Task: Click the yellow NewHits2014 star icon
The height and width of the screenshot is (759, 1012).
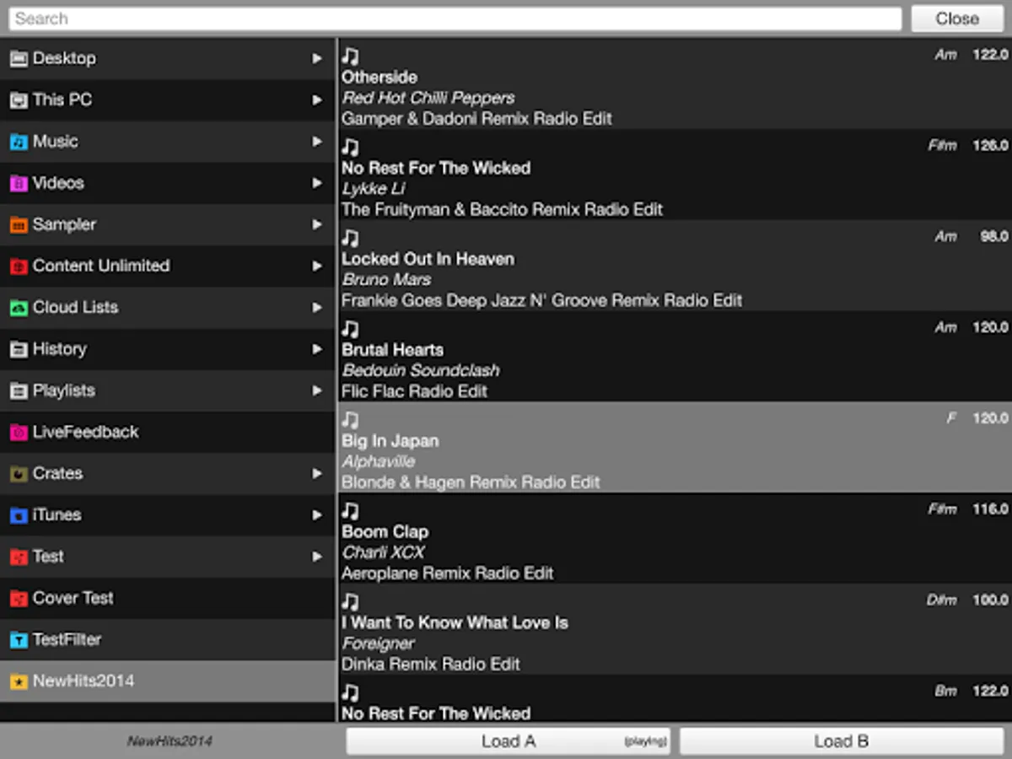Action: [19, 681]
